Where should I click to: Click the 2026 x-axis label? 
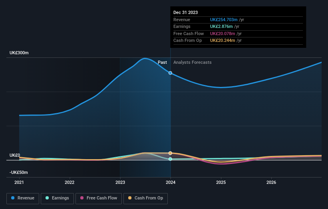[x=271, y=182]
